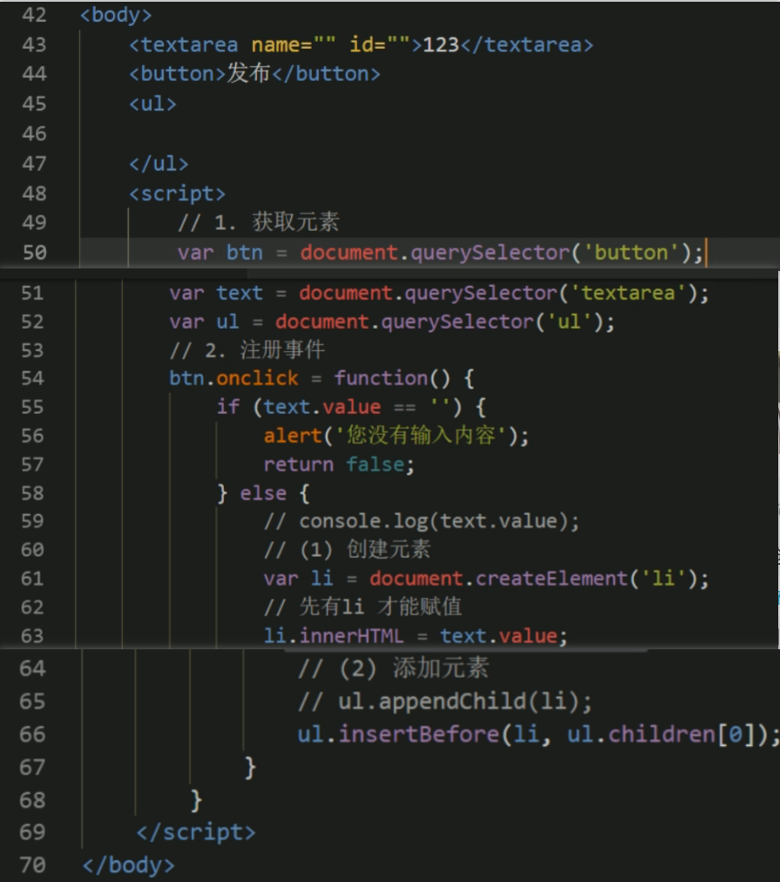Click ul.insertBefore statement on line 66
This screenshot has width=780, height=882.
(539, 736)
